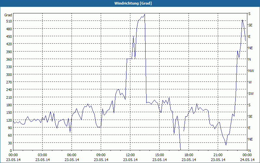Click the 'NW' compass label

pyautogui.click(x=251, y=71)
